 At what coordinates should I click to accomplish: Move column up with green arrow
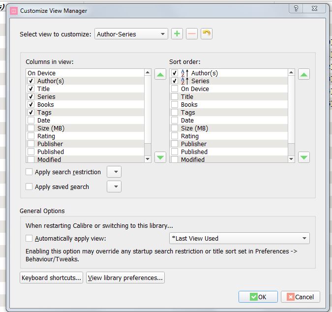160,75
